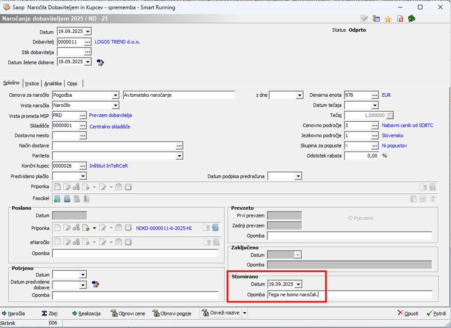Click the yellow star favorites icon
Screen dimensions: 451x328
(388, 19)
